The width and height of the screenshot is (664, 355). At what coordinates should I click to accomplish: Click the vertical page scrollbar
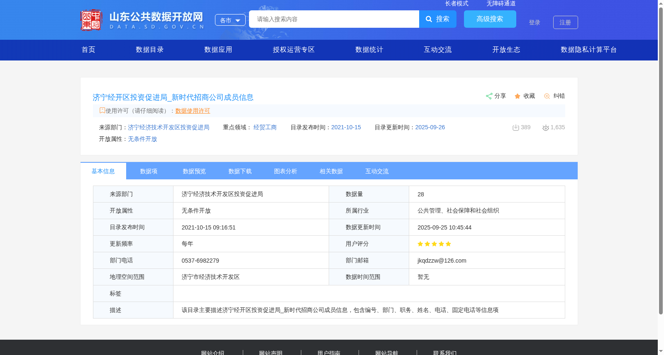pos(661,161)
